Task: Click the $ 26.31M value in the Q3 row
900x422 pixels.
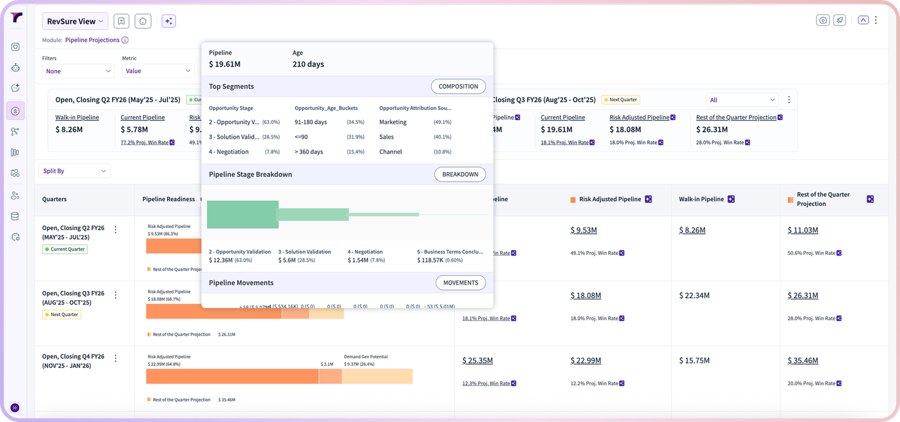Action: click(x=803, y=295)
